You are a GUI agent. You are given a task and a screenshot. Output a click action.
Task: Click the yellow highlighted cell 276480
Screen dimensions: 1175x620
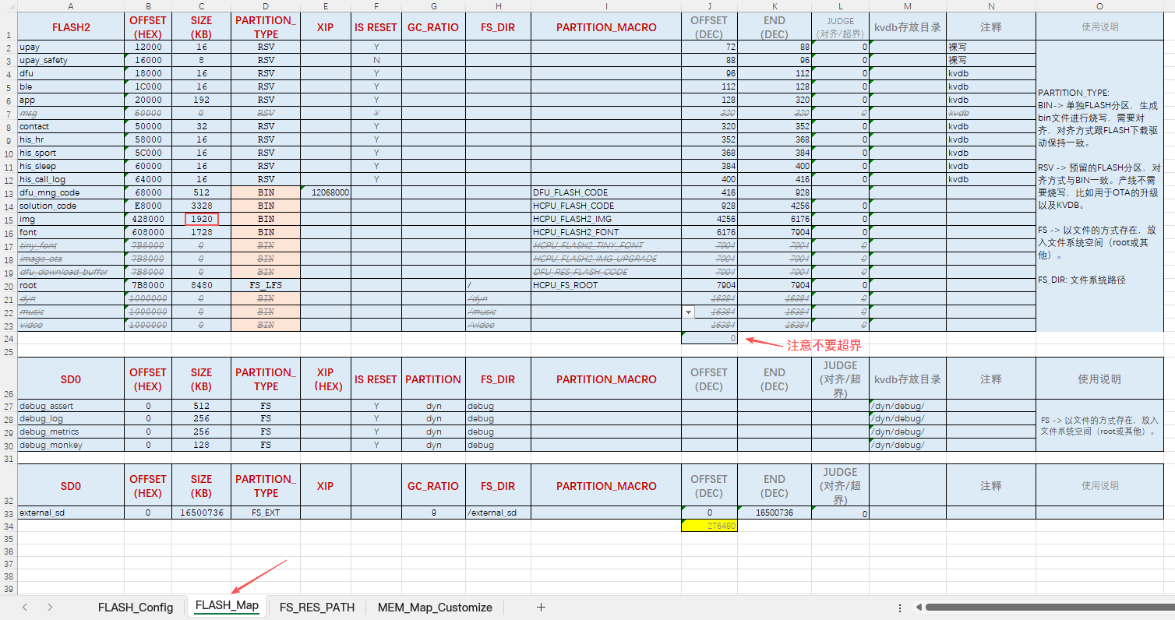coord(709,526)
